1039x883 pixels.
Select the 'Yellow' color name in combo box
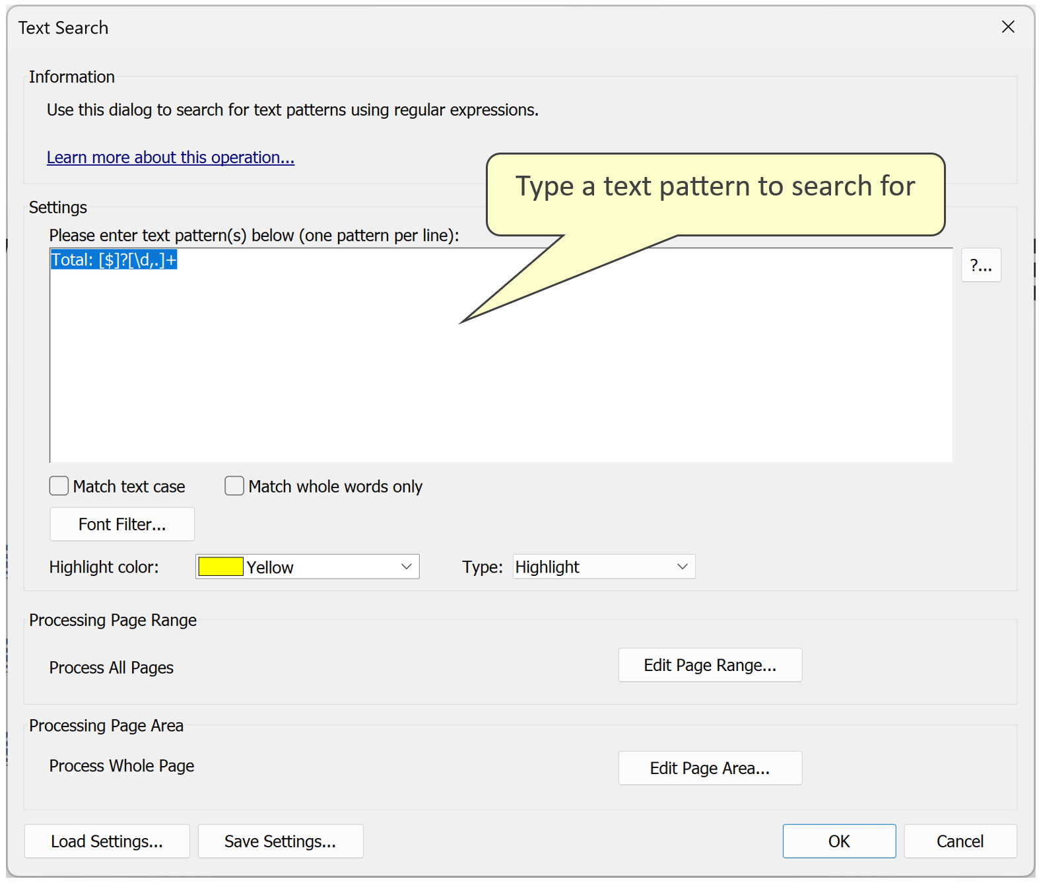[270, 567]
